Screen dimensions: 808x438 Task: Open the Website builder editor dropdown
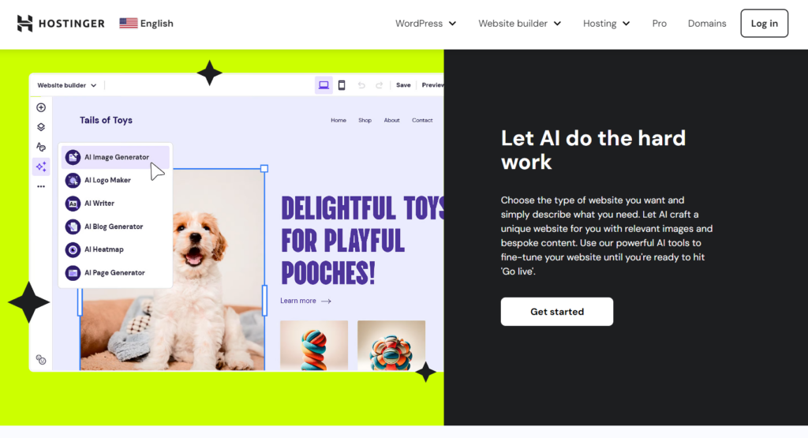(66, 85)
